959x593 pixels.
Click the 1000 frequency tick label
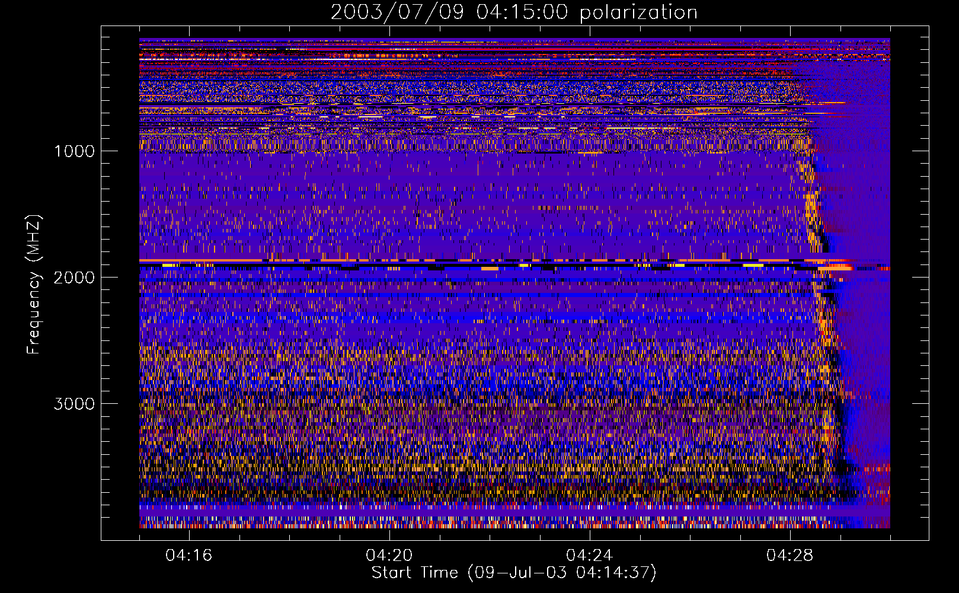[x=74, y=151]
